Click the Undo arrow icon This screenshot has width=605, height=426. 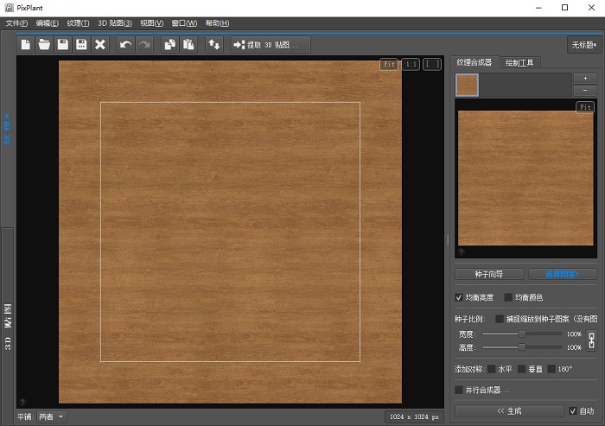tap(125, 44)
